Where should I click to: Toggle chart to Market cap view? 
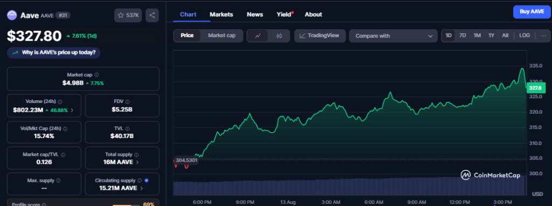point(222,36)
